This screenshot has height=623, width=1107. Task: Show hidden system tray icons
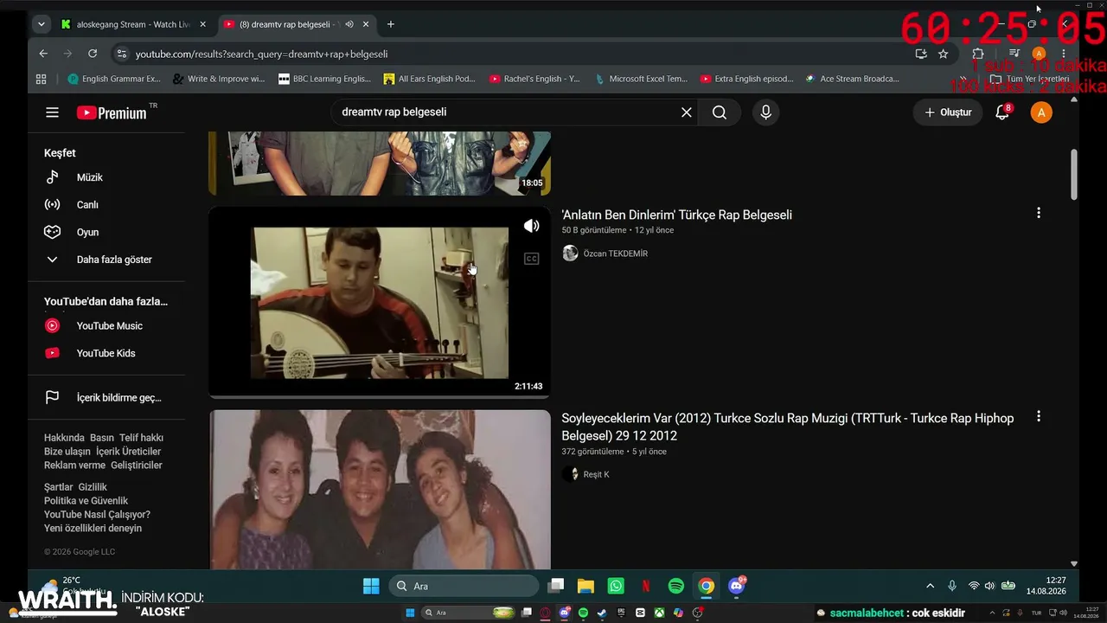[931, 586]
